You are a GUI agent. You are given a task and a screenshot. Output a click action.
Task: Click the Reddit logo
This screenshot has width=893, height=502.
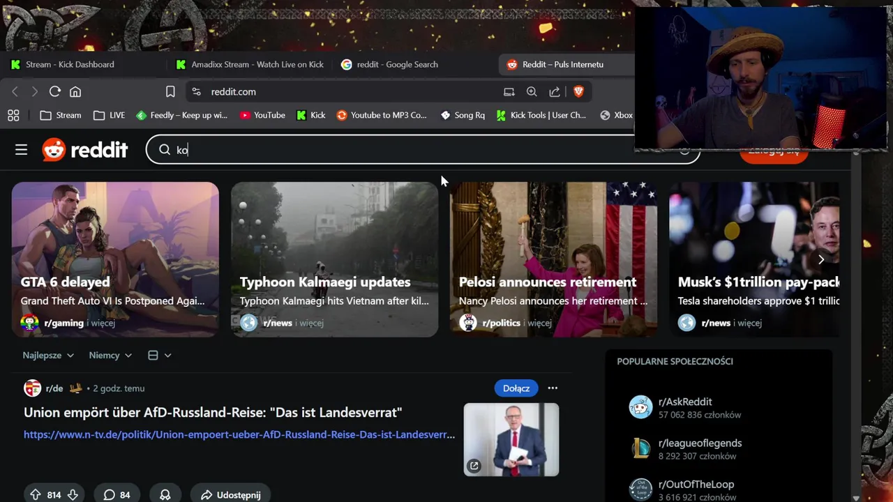(x=85, y=150)
